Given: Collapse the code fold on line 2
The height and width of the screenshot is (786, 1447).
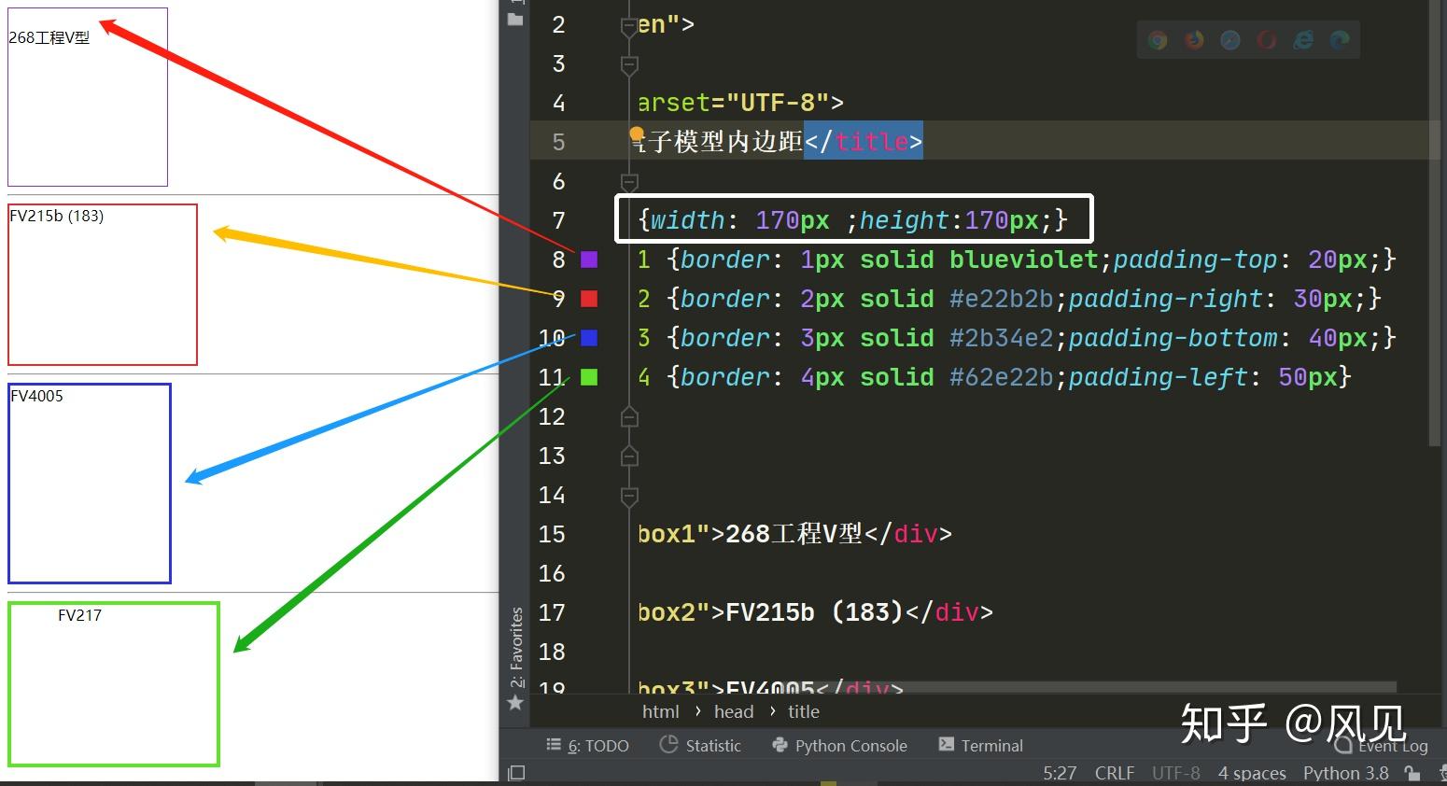Looking at the screenshot, I should [x=629, y=26].
